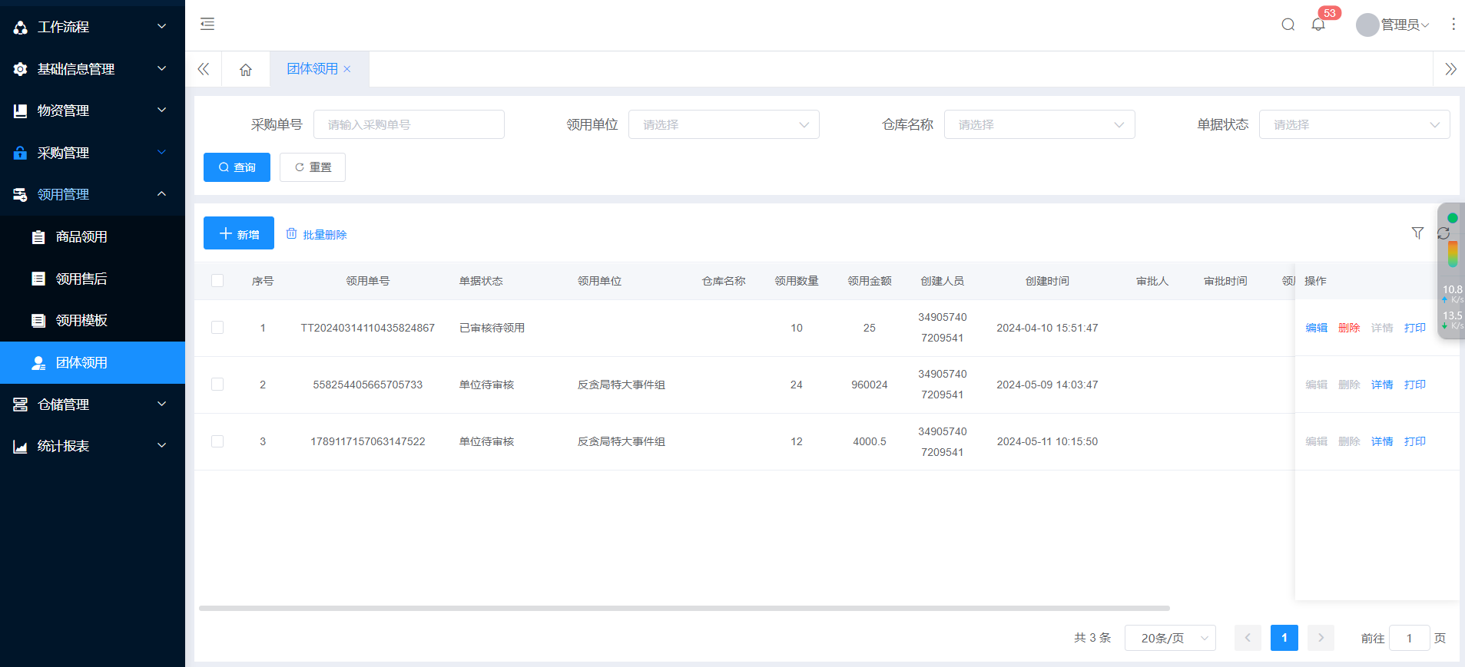The width and height of the screenshot is (1465, 667).
Task: Expand the 采购管理 menu chevron
Action: click(161, 152)
